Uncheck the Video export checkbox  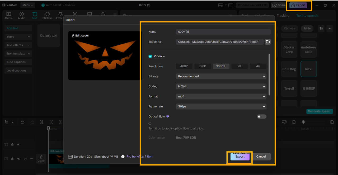(x=150, y=56)
